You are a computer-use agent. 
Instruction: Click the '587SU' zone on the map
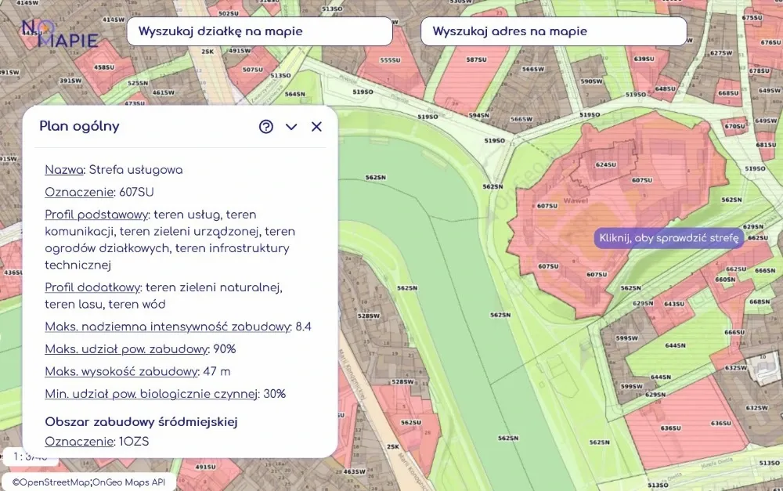476,60
